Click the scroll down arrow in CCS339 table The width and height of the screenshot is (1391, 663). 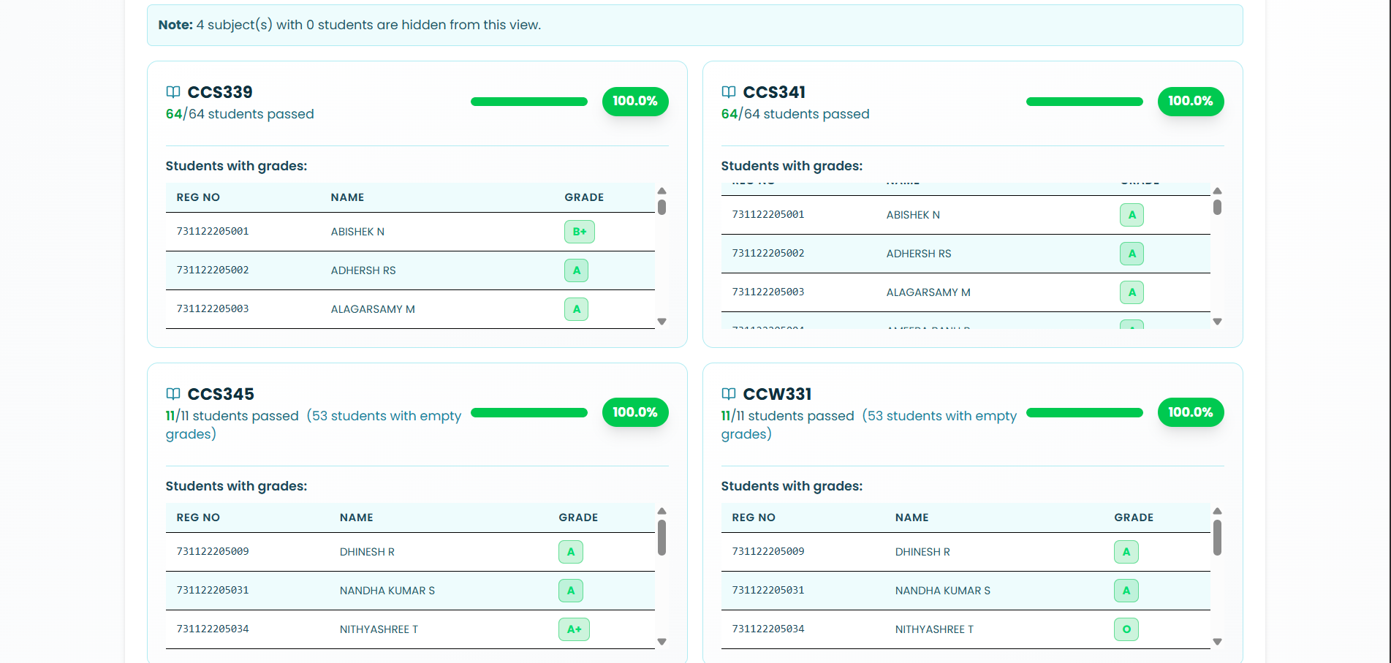tap(662, 322)
